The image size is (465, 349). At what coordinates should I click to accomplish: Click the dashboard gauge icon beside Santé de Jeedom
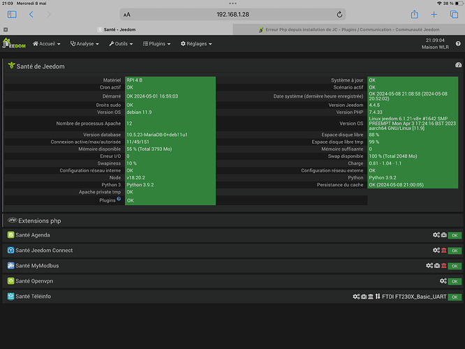pyautogui.click(x=458, y=65)
